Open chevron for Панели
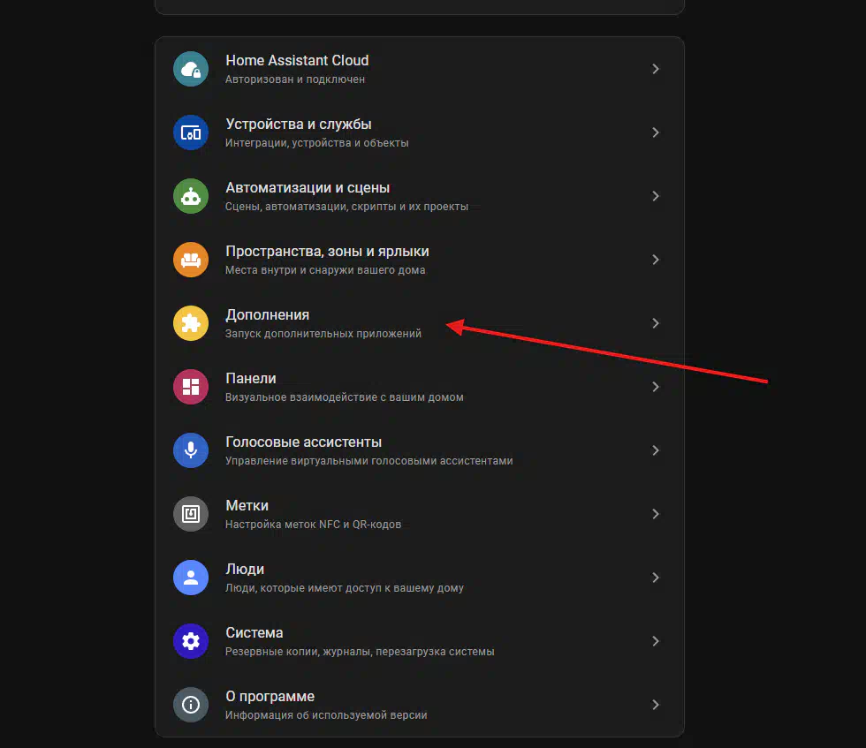Screen dimensions: 866x748 [656, 387]
